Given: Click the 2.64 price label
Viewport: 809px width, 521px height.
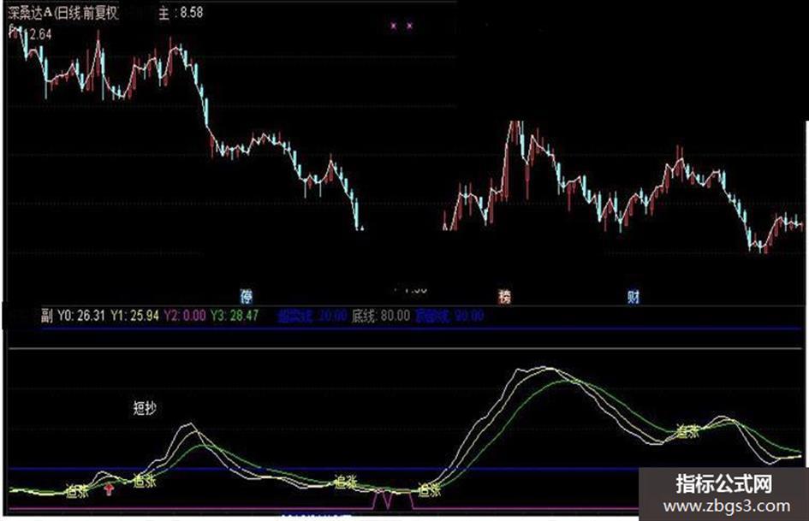Looking at the screenshot, I should pos(41,34).
